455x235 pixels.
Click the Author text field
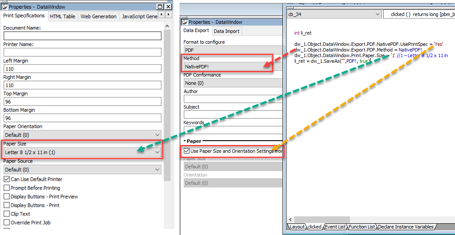(x=233, y=99)
